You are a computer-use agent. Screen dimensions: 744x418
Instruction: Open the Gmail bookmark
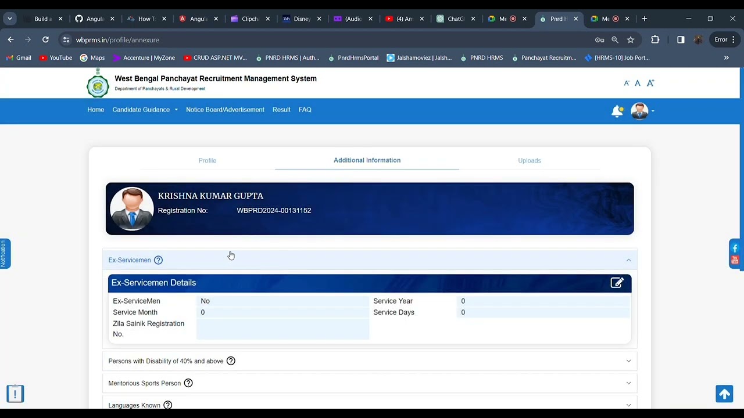coord(19,57)
